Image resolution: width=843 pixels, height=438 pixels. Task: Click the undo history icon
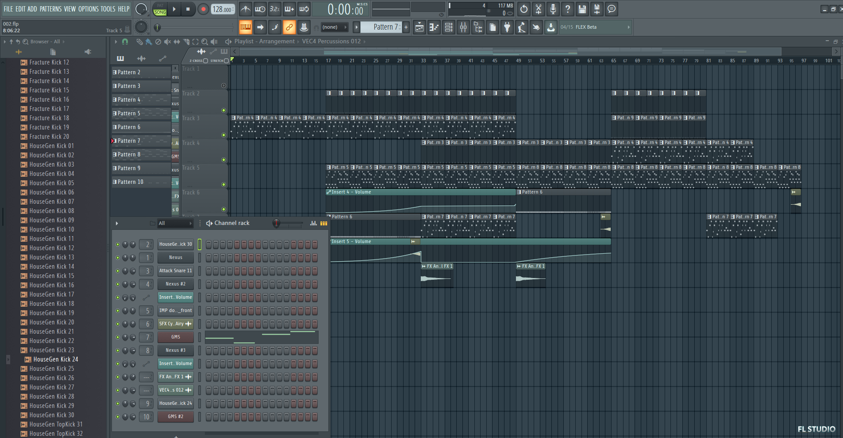point(524,9)
